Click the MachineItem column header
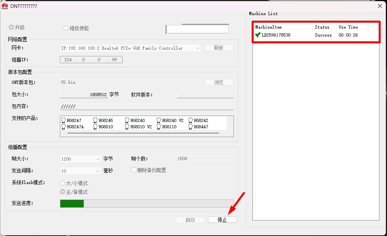Viewport: 387px width, 236px height. [268, 27]
